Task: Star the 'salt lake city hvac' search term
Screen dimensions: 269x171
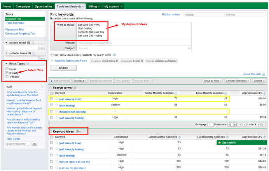Action: pos(57,99)
